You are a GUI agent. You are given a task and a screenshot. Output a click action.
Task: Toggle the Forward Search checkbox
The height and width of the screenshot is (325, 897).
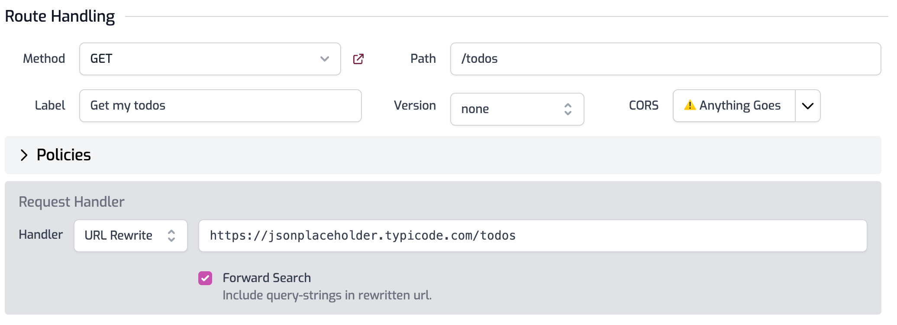coord(205,278)
